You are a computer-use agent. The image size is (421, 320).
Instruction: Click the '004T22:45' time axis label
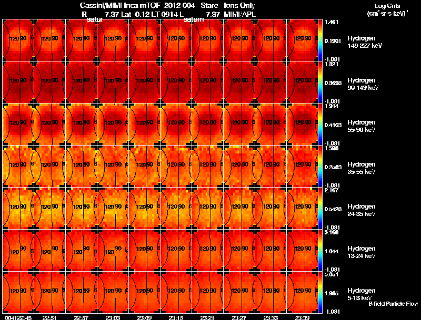pyautogui.click(x=18, y=318)
